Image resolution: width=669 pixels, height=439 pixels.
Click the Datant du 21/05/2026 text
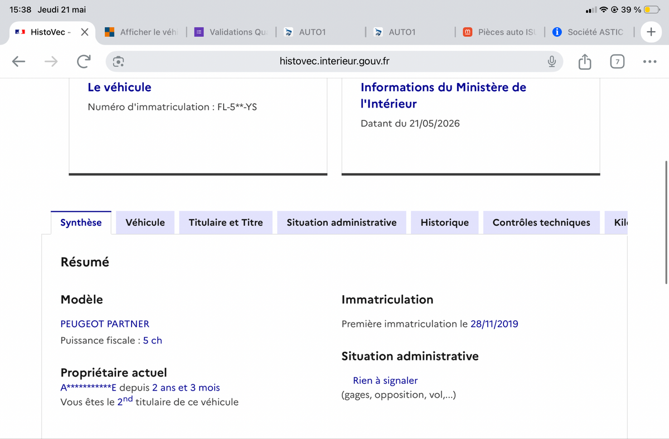coord(410,124)
